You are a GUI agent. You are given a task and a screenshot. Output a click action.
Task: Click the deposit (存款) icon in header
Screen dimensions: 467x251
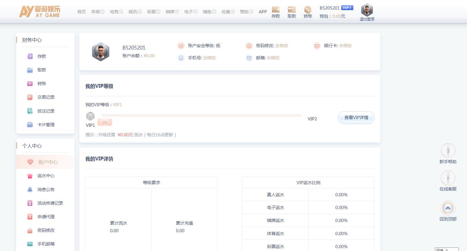coord(276,10)
